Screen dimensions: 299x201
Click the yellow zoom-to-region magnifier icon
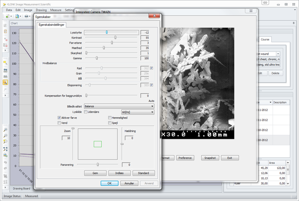pos(5,141)
